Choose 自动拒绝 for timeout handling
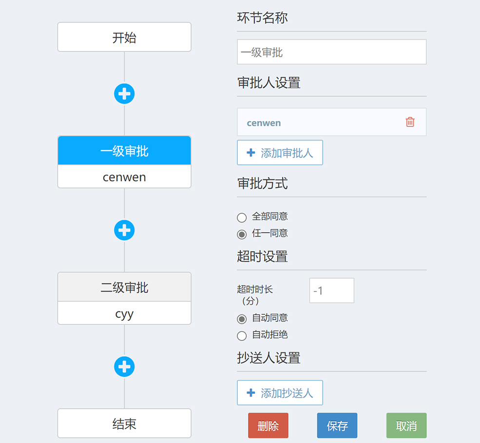The width and height of the screenshot is (480, 443). 242,335
